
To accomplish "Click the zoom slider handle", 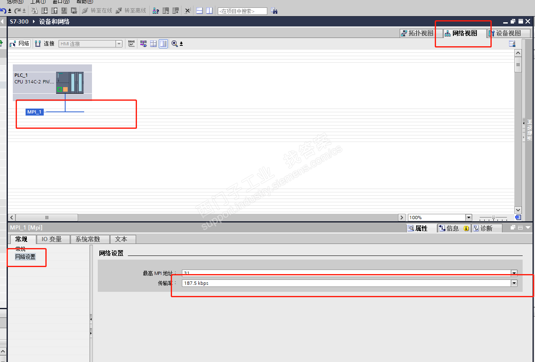I will pyautogui.click(x=493, y=218).
